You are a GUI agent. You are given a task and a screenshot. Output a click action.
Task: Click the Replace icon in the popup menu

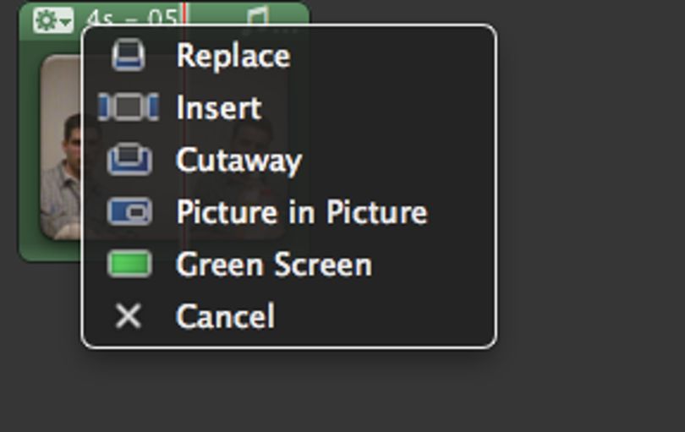128,56
